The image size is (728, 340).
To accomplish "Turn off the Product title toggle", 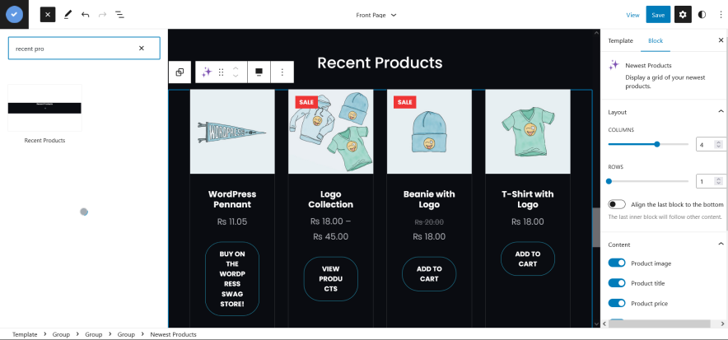I will (617, 283).
